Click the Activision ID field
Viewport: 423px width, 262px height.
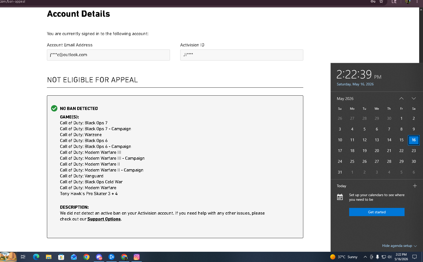click(242, 55)
